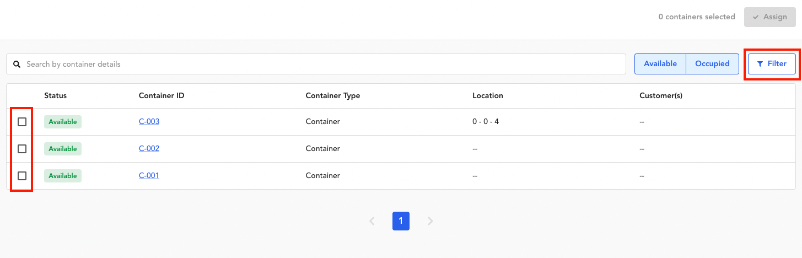Toggle the Available status filter
Image resolution: width=802 pixels, height=258 pixels.
tap(660, 64)
